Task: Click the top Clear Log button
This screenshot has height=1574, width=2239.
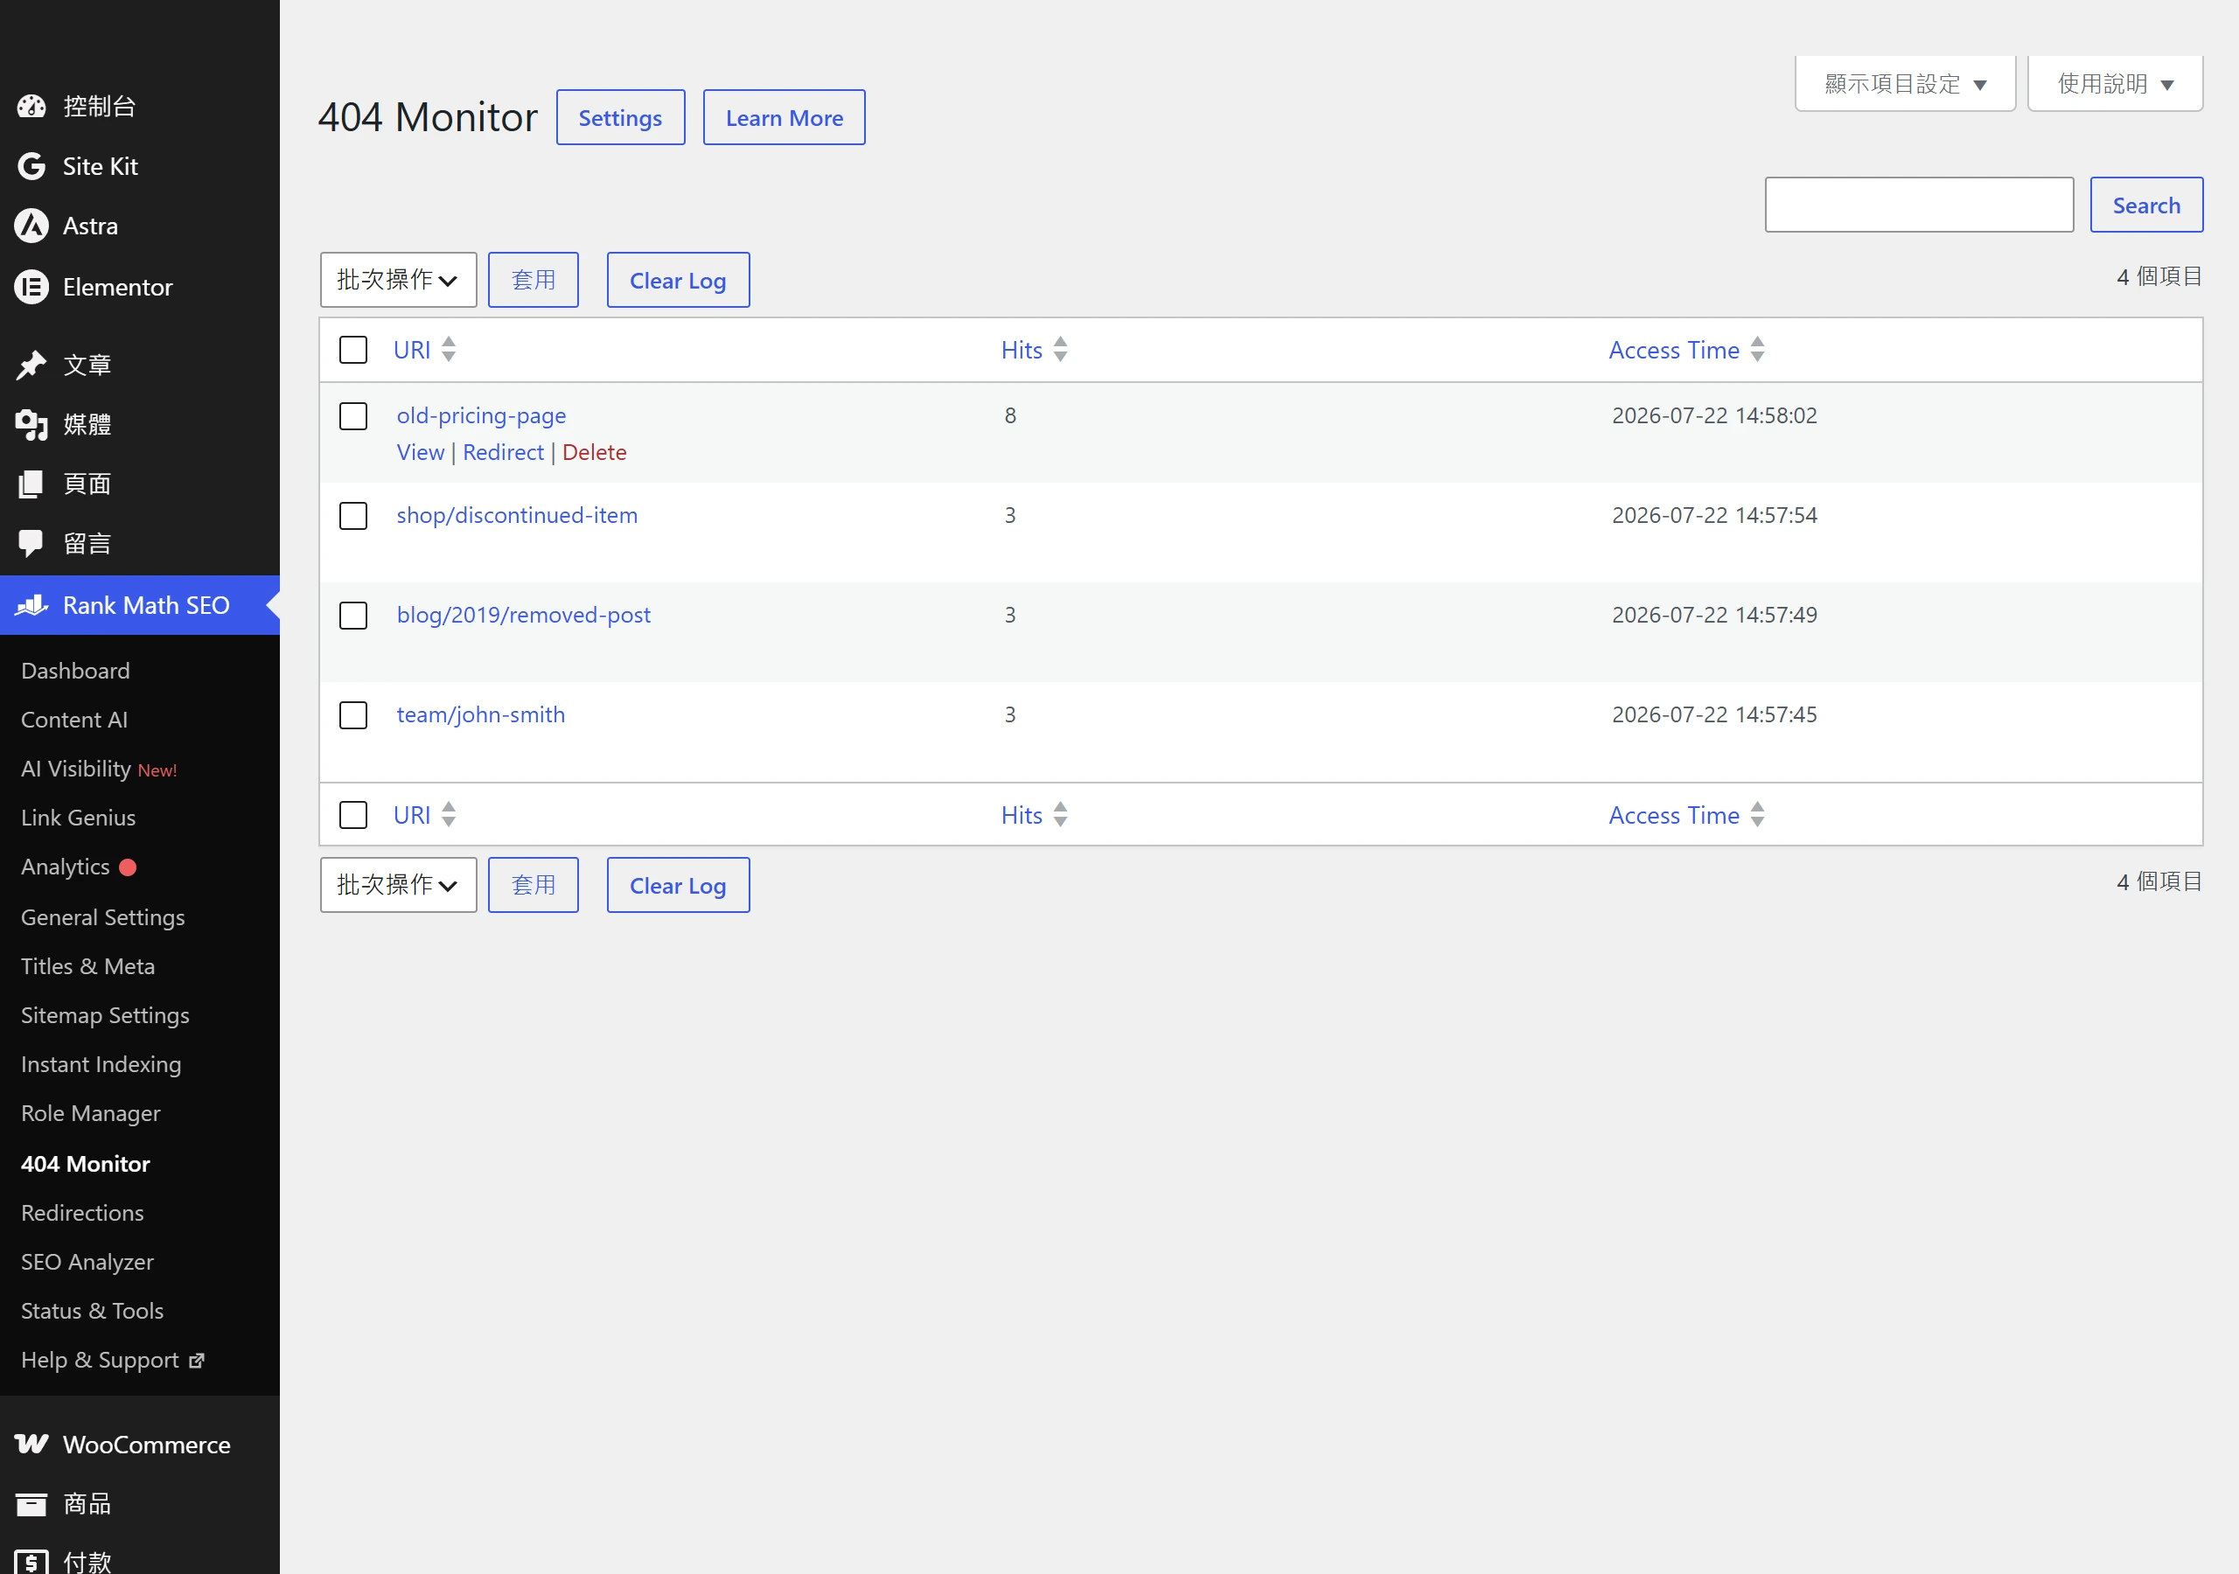Action: click(x=678, y=280)
